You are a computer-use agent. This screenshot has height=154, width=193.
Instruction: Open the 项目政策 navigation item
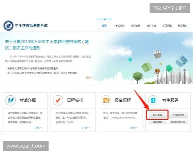coord(135,26)
